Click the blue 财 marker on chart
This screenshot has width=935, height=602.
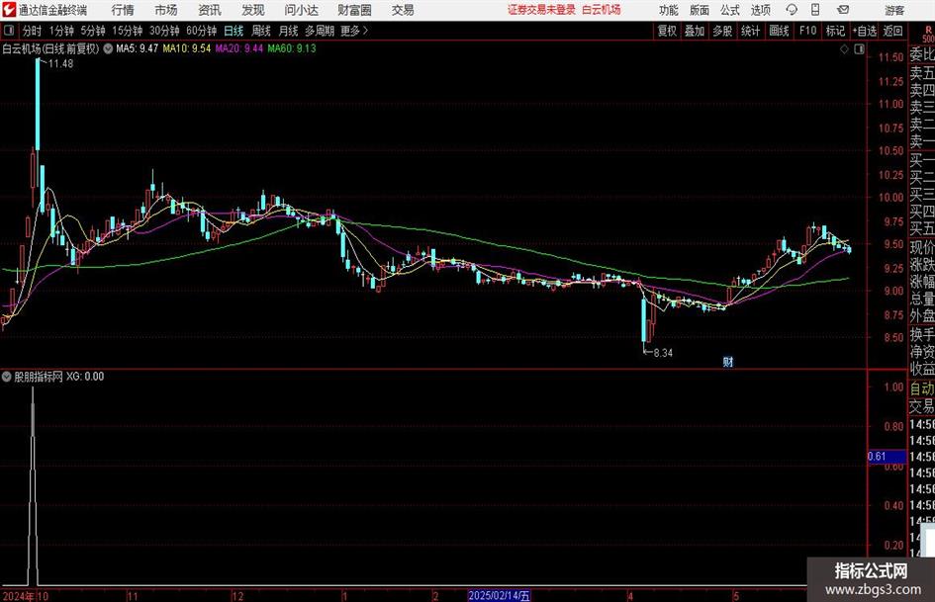[x=727, y=362]
